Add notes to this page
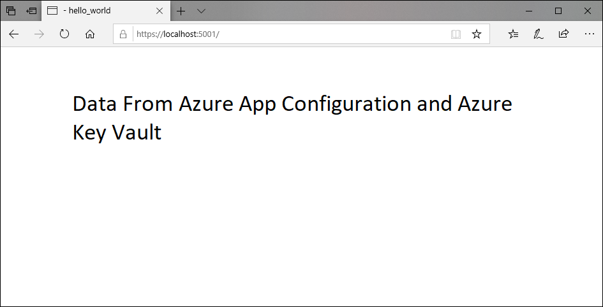Image resolution: width=603 pixels, height=307 pixels. 539,34
